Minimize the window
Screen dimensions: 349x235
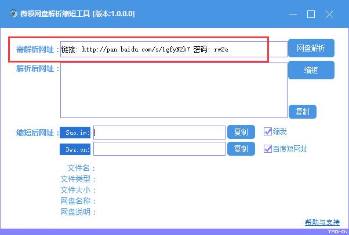[x=293, y=14]
